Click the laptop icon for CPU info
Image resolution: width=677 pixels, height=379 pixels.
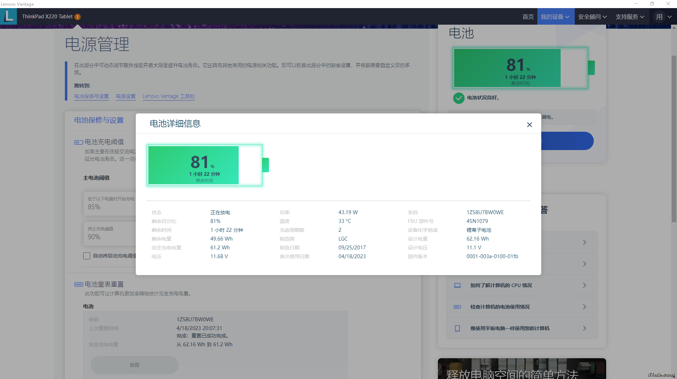click(x=457, y=285)
